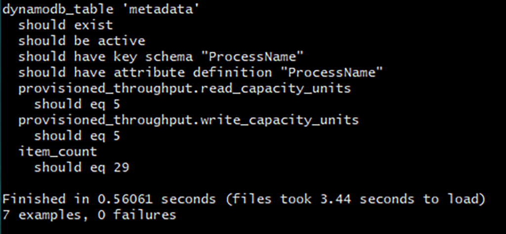Viewport: 506px width, 234px height.
Task: Select the "should be active" test line
Action: click(82, 40)
